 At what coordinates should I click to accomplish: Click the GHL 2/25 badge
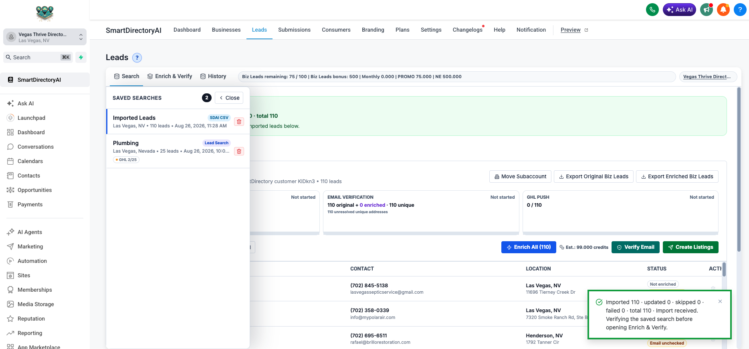pyautogui.click(x=126, y=159)
